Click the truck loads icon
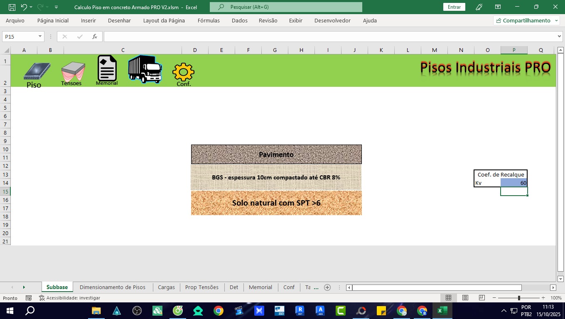 tap(145, 69)
